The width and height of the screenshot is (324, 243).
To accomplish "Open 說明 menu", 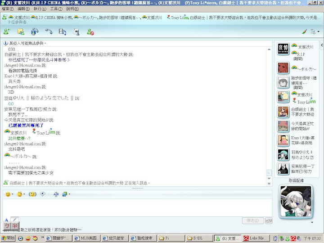I will click(72, 9).
